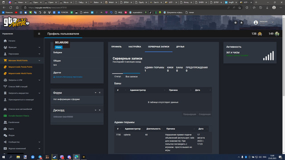Click the Запросы к LFM icon
The image size is (285, 160).
tap(5, 80)
